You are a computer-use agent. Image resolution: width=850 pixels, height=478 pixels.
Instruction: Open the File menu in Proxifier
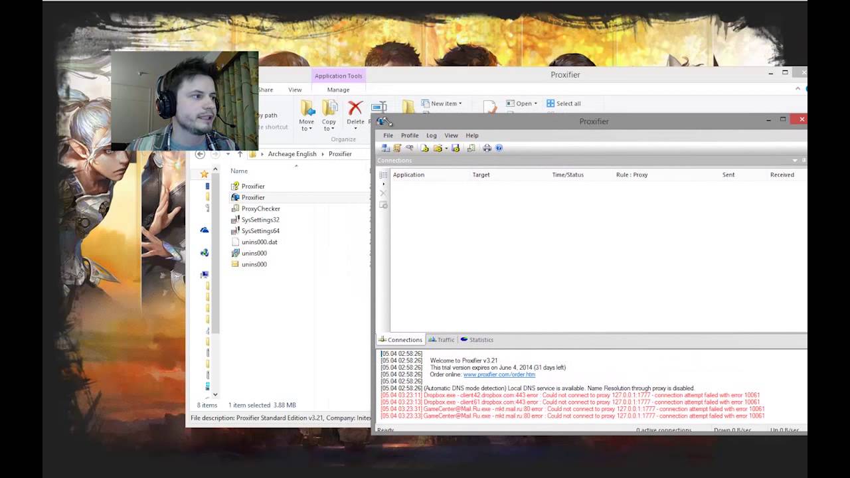coord(388,135)
